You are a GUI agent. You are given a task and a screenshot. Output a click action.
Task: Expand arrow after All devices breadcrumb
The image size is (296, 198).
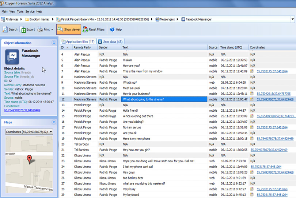tap(21, 19)
